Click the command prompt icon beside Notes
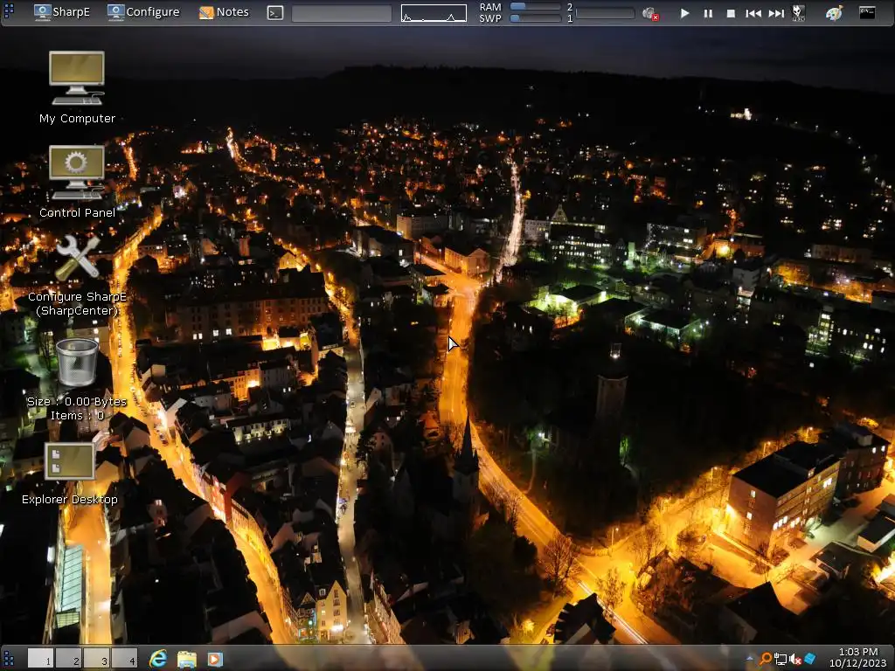The width and height of the screenshot is (895, 671). (275, 12)
